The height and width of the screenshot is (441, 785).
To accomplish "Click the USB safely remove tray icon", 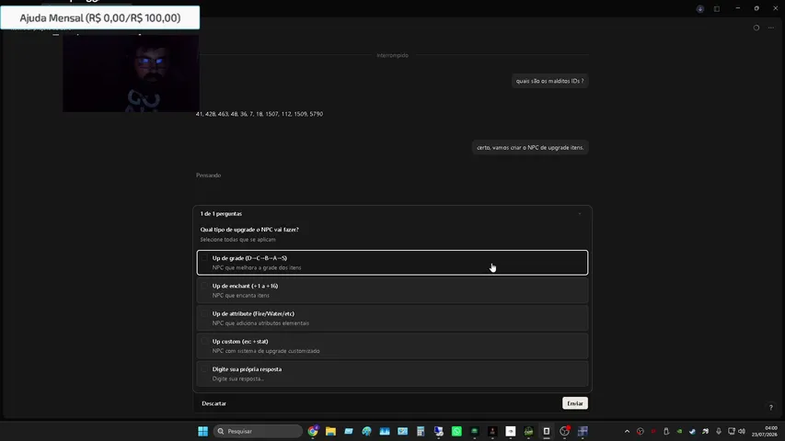I will click(666, 432).
